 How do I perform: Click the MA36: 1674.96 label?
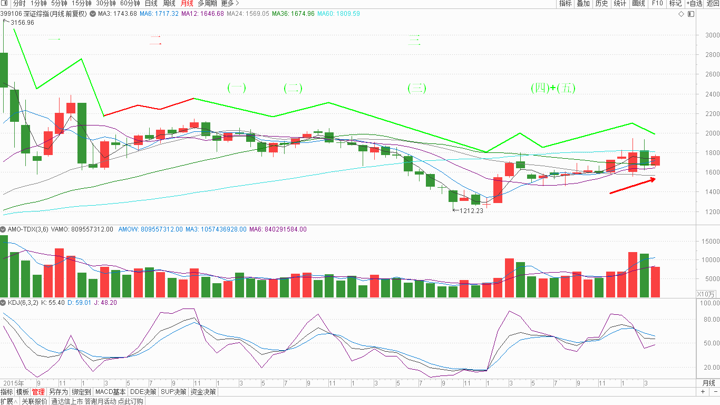[293, 14]
